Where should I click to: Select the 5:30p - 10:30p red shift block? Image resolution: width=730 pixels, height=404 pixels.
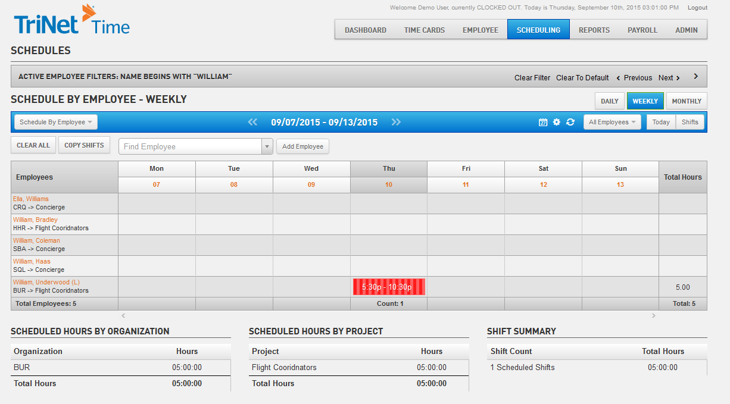[389, 287]
